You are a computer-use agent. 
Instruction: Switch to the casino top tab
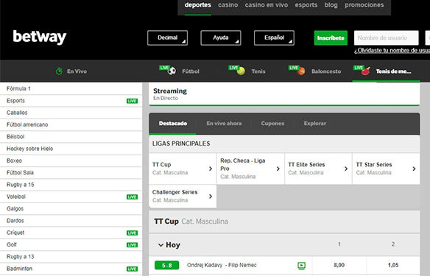[228, 5]
